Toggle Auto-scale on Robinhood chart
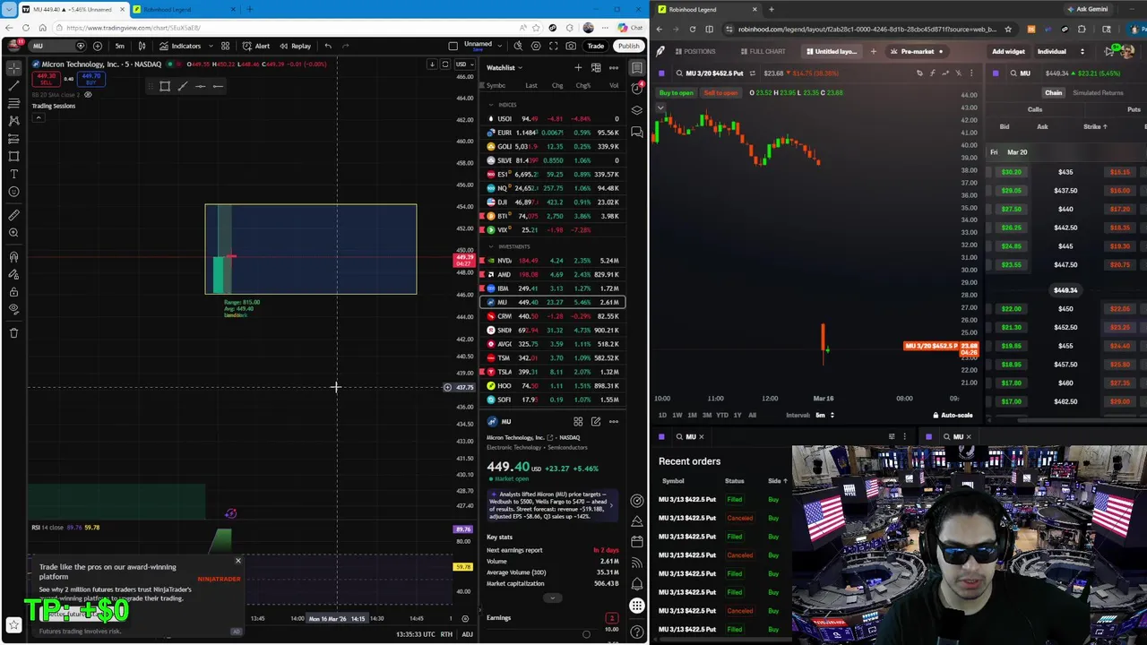Image resolution: width=1147 pixels, height=645 pixels. tap(953, 416)
